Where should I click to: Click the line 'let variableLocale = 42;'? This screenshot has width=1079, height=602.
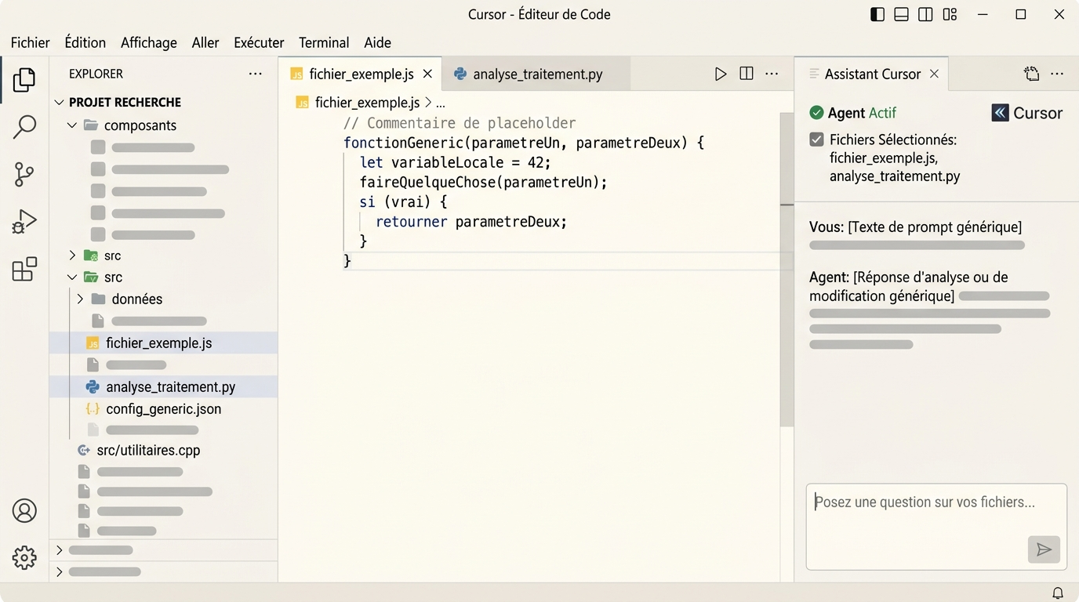(456, 163)
